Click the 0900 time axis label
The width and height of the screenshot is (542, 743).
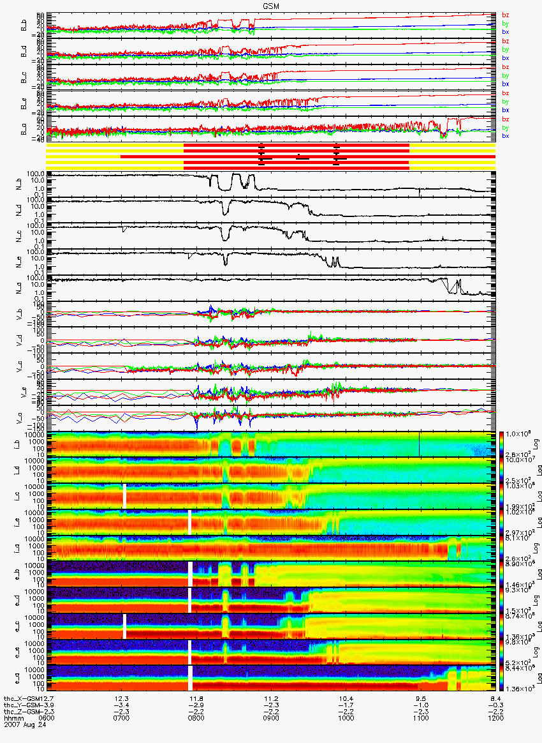[271, 718]
